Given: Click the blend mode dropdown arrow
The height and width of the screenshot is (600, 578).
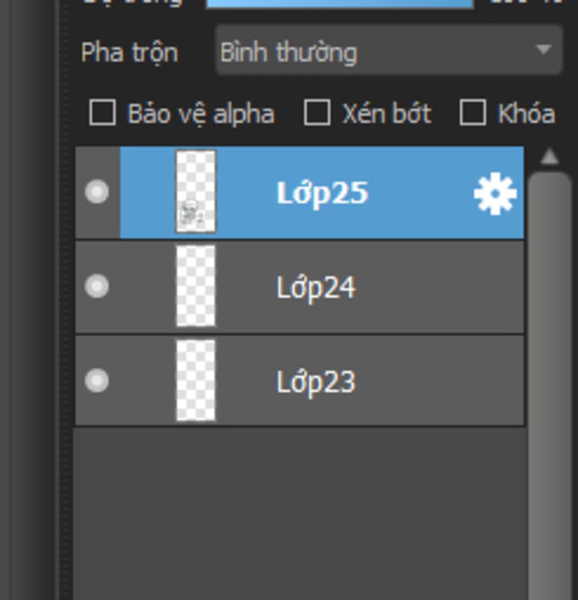Looking at the screenshot, I should [x=543, y=49].
